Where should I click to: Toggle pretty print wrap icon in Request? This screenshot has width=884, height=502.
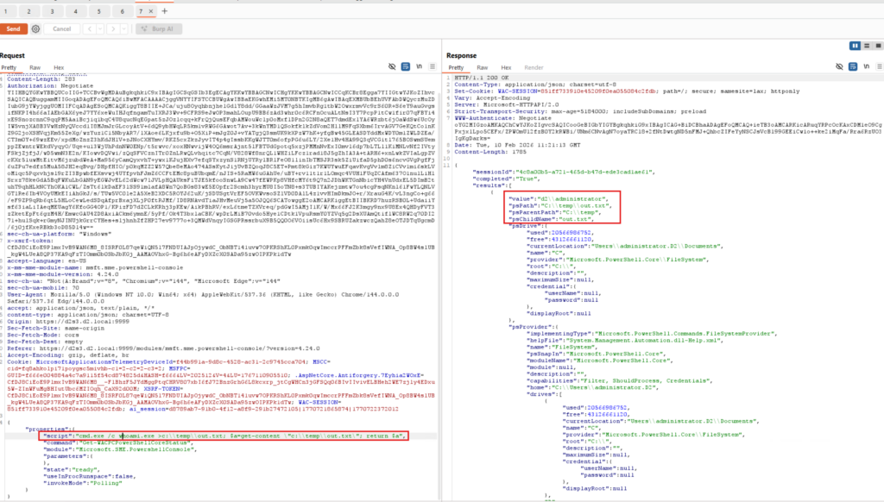(x=405, y=66)
